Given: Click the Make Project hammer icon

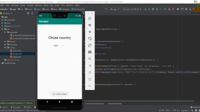Looking at the screenshot, I should point(106,9).
